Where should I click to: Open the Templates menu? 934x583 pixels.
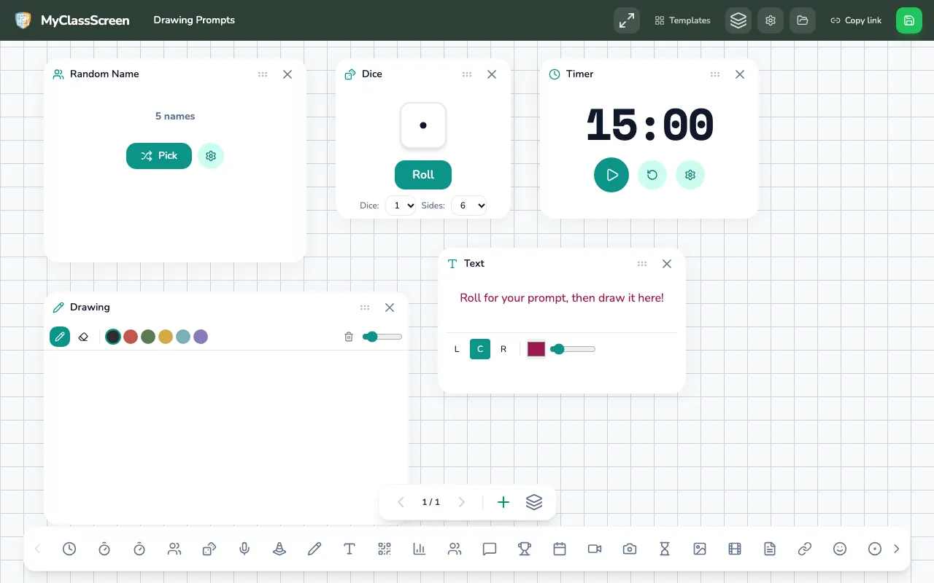point(682,20)
